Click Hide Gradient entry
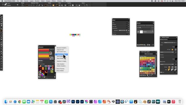 click(60, 64)
